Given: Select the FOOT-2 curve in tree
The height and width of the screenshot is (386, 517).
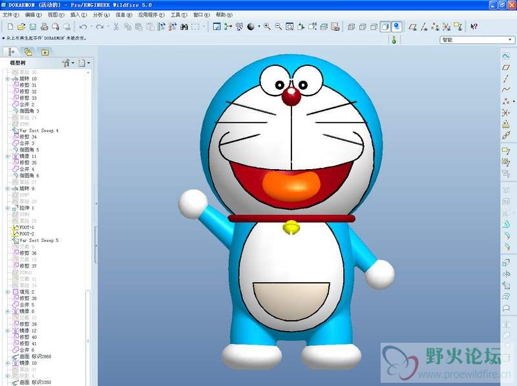Looking at the screenshot, I should coord(23,234).
